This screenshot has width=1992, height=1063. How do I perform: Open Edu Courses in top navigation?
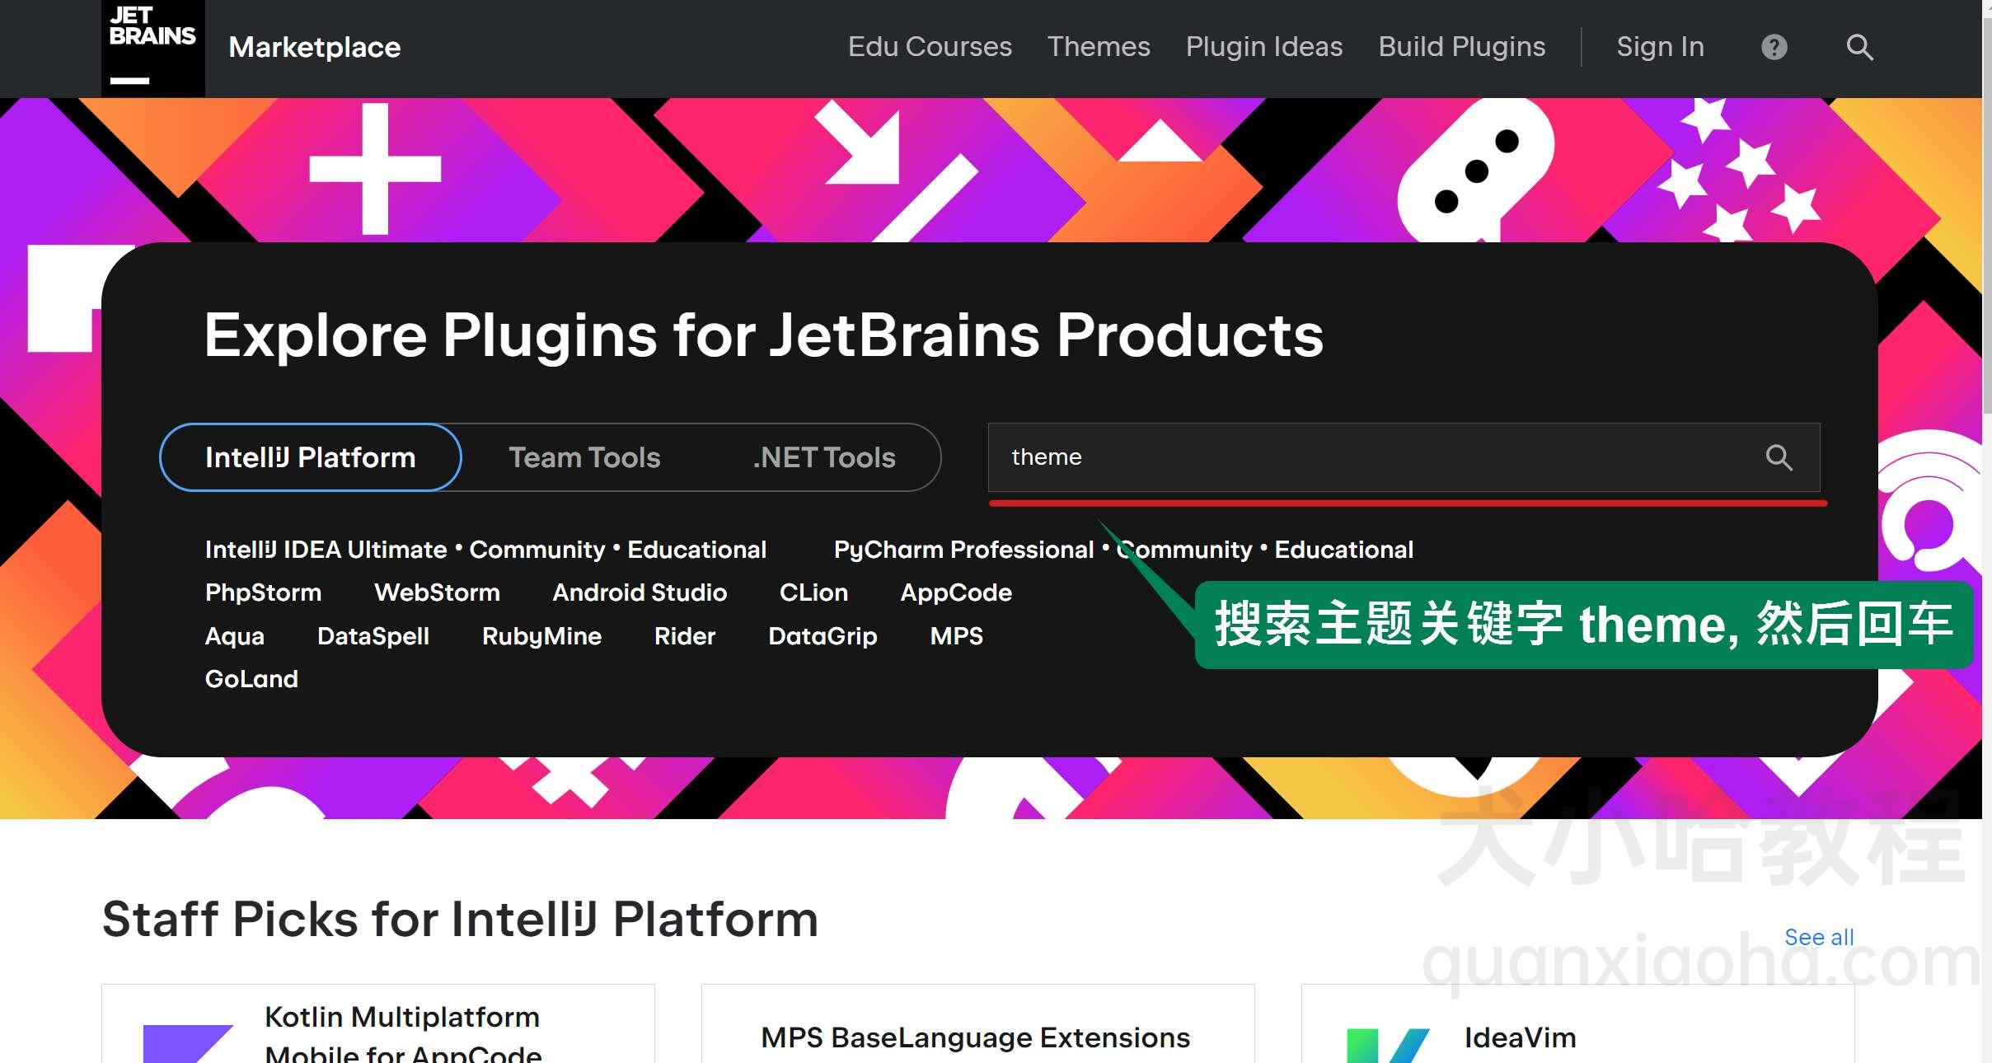[x=930, y=47]
